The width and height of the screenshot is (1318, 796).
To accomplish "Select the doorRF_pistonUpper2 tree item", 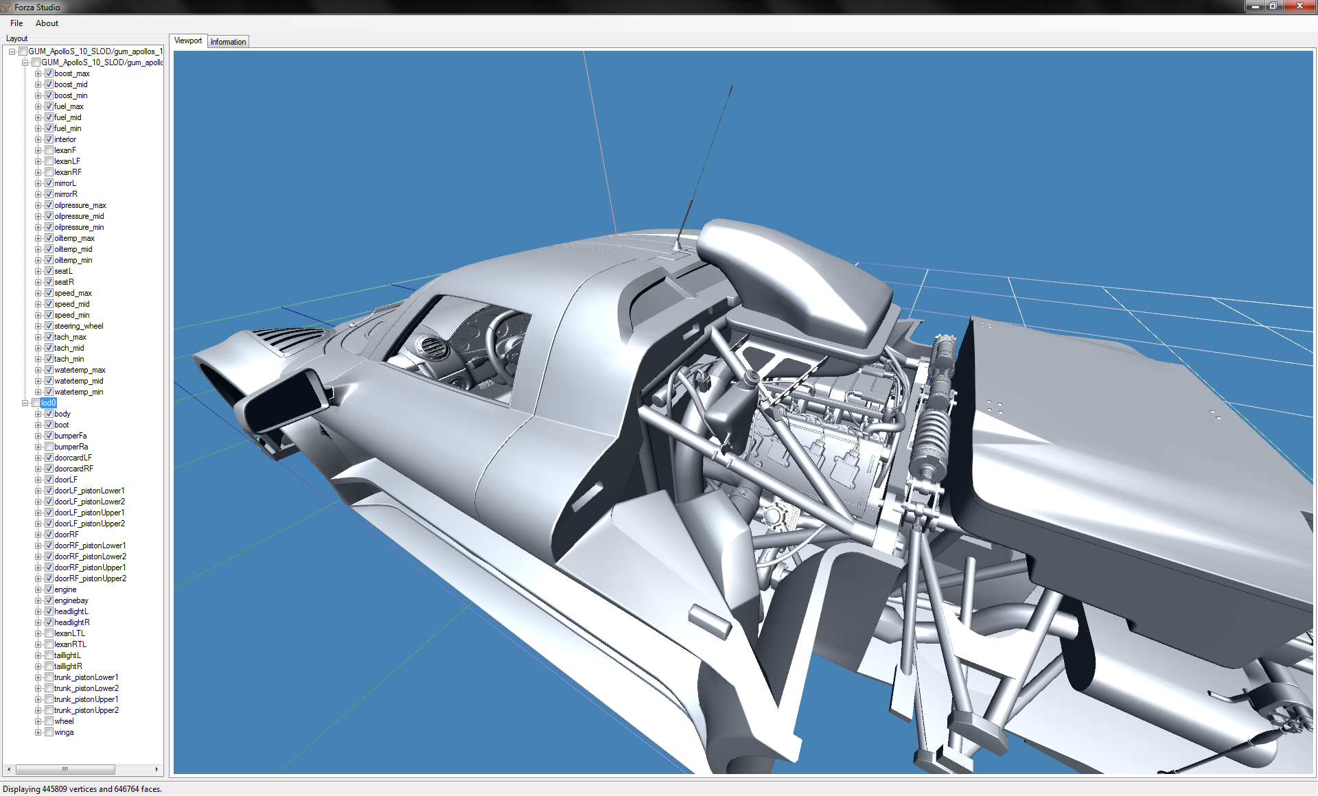I will [x=91, y=578].
